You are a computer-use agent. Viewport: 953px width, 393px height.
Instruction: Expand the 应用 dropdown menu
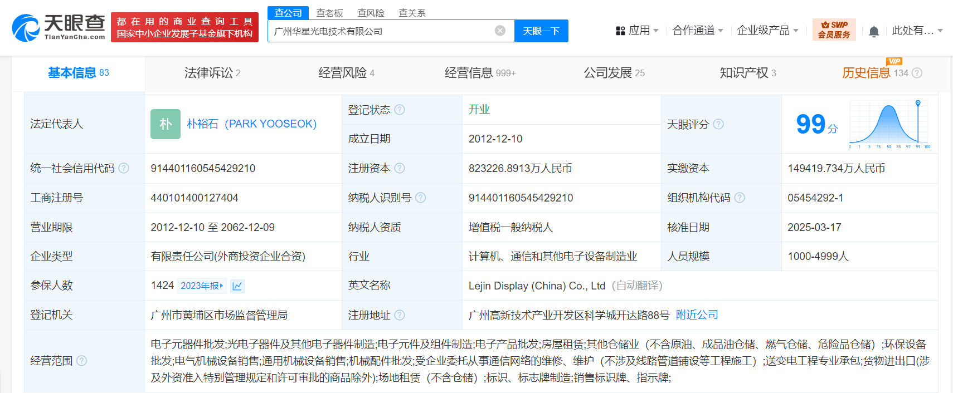pos(637,31)
